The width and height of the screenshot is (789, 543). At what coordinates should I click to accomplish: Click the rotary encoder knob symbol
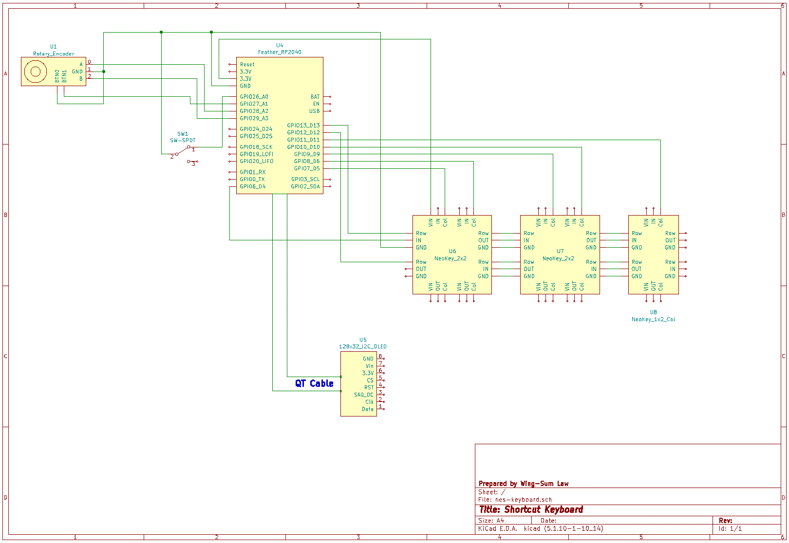click(x=35, y=72)
